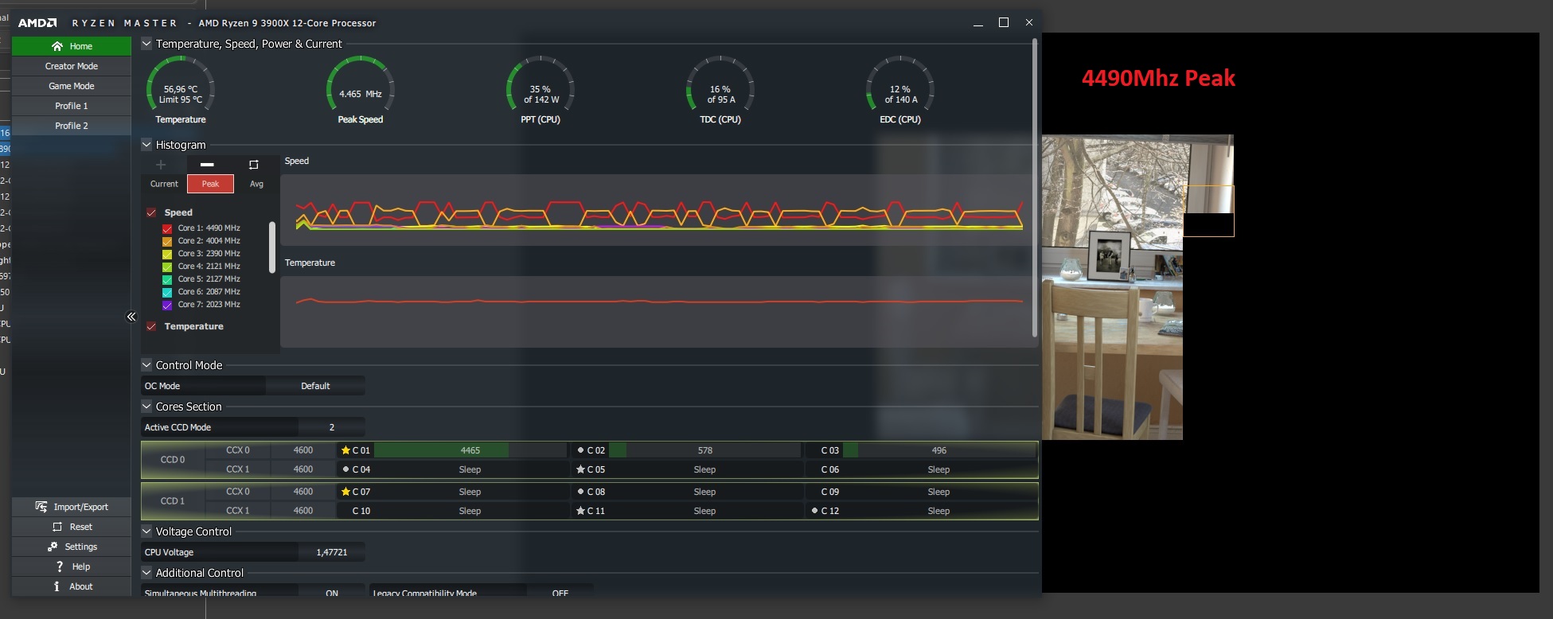This screenshot has width=1553, height=619.
Task: Toggle Core 6 cyan checkbox
Action: point(167,292)
